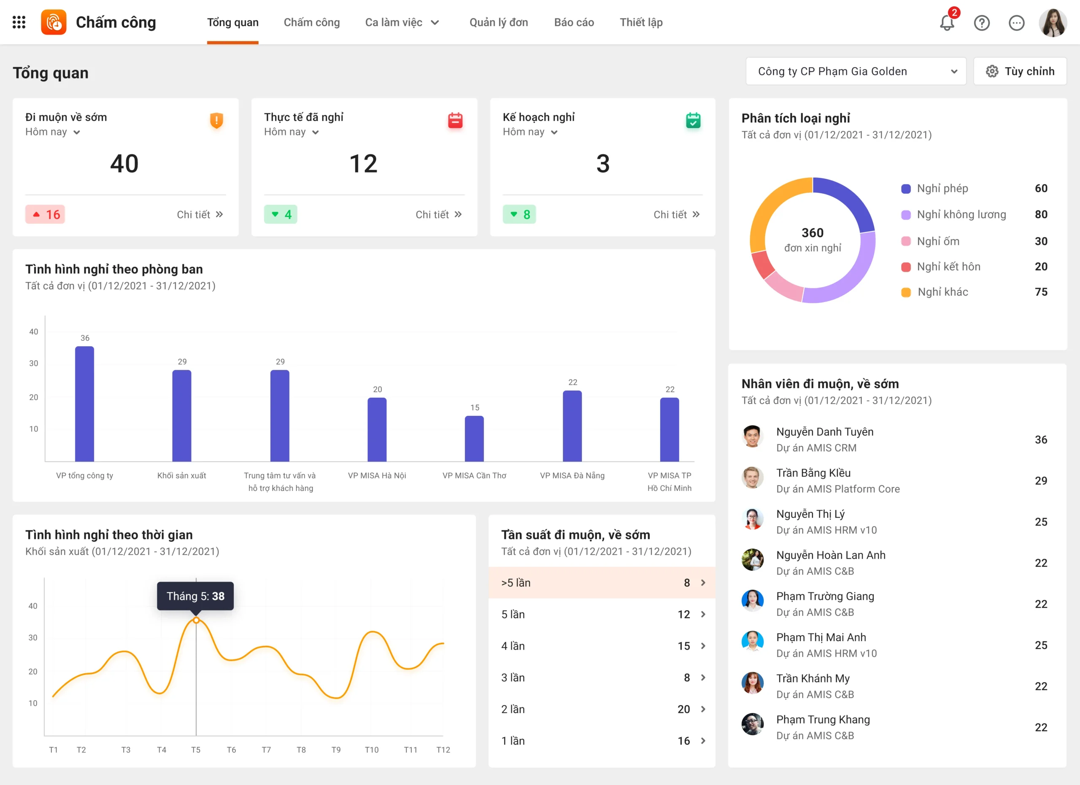Click the red calendar icon in Thực tế đã nghỉ
The width and height of the screenshot is (1080, 785).
coord(455,120)
